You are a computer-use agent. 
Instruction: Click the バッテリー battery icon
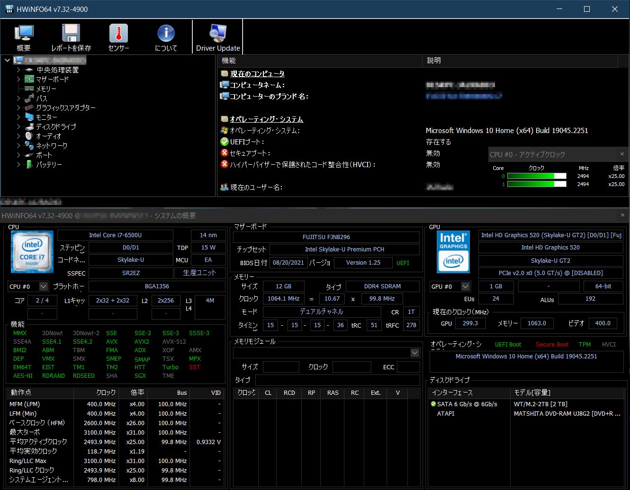click(29, 165)
